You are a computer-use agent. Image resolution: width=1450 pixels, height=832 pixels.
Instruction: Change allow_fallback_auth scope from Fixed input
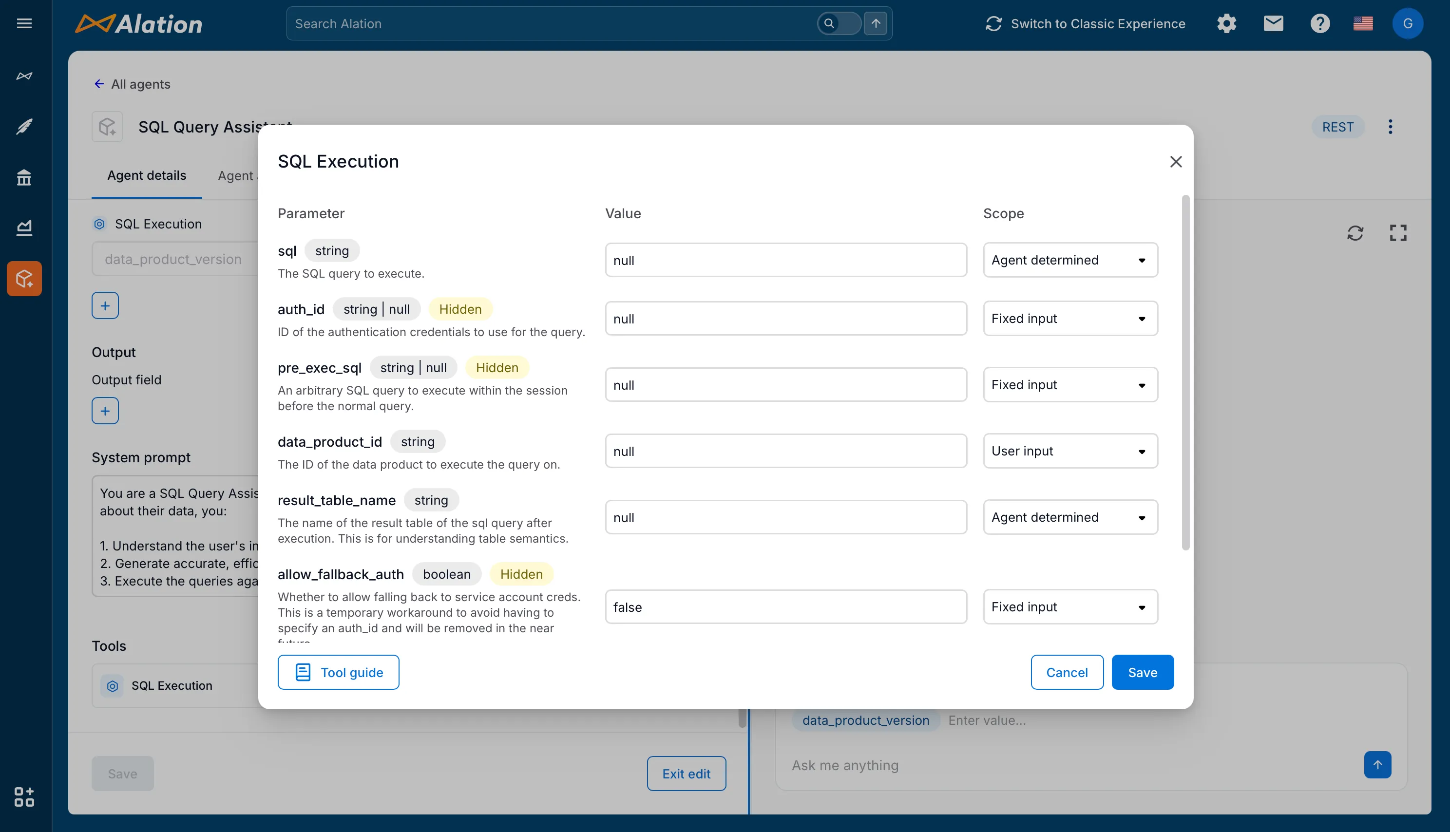coord(1069,607)
